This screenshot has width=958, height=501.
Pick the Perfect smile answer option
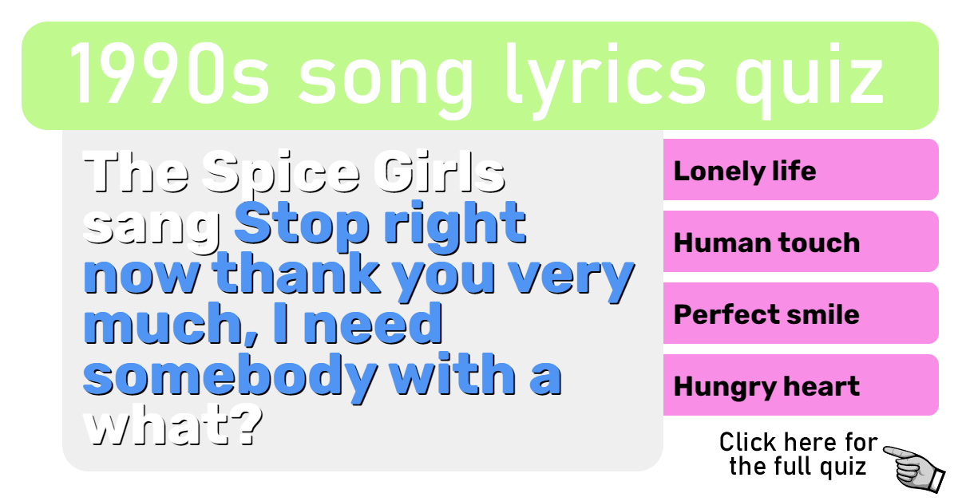(x=801, y=314)
